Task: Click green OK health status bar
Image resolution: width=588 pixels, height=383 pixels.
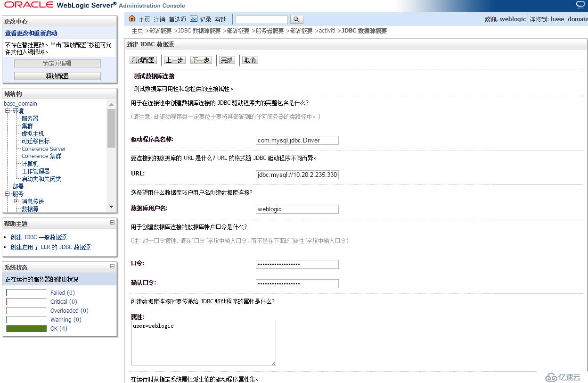Action: [26, 328]
